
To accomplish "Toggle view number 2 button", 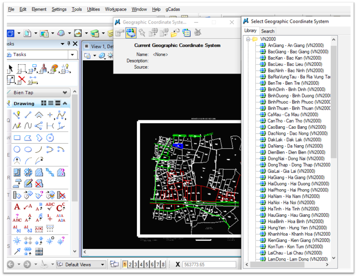I will (131, 264).
